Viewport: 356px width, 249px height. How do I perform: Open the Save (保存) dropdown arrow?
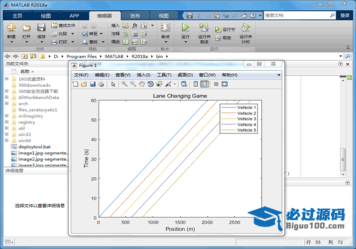click(41, 42)
